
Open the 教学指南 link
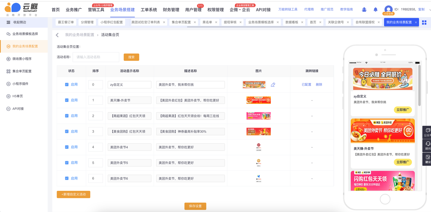coord(346,10)
